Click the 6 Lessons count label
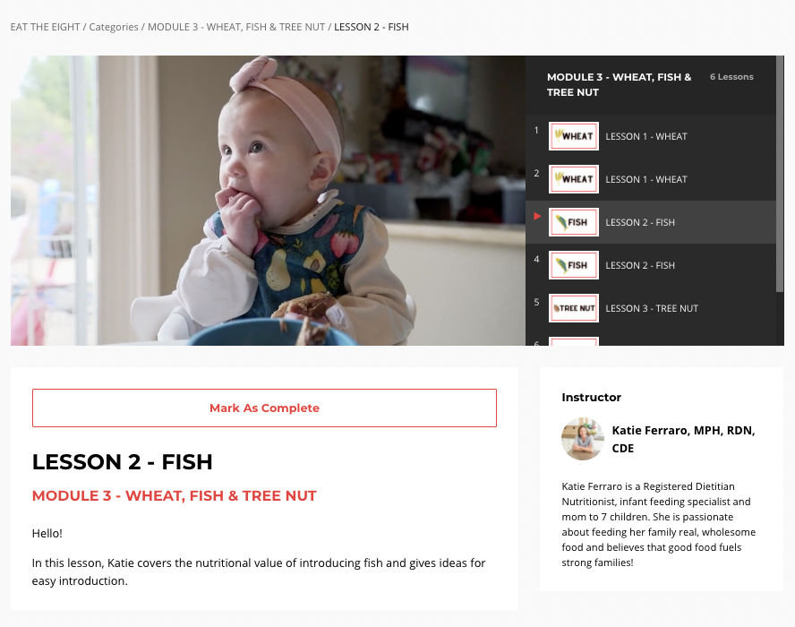Image resolution: width=795 pixels, height=627 pixels. pos(731,77)
